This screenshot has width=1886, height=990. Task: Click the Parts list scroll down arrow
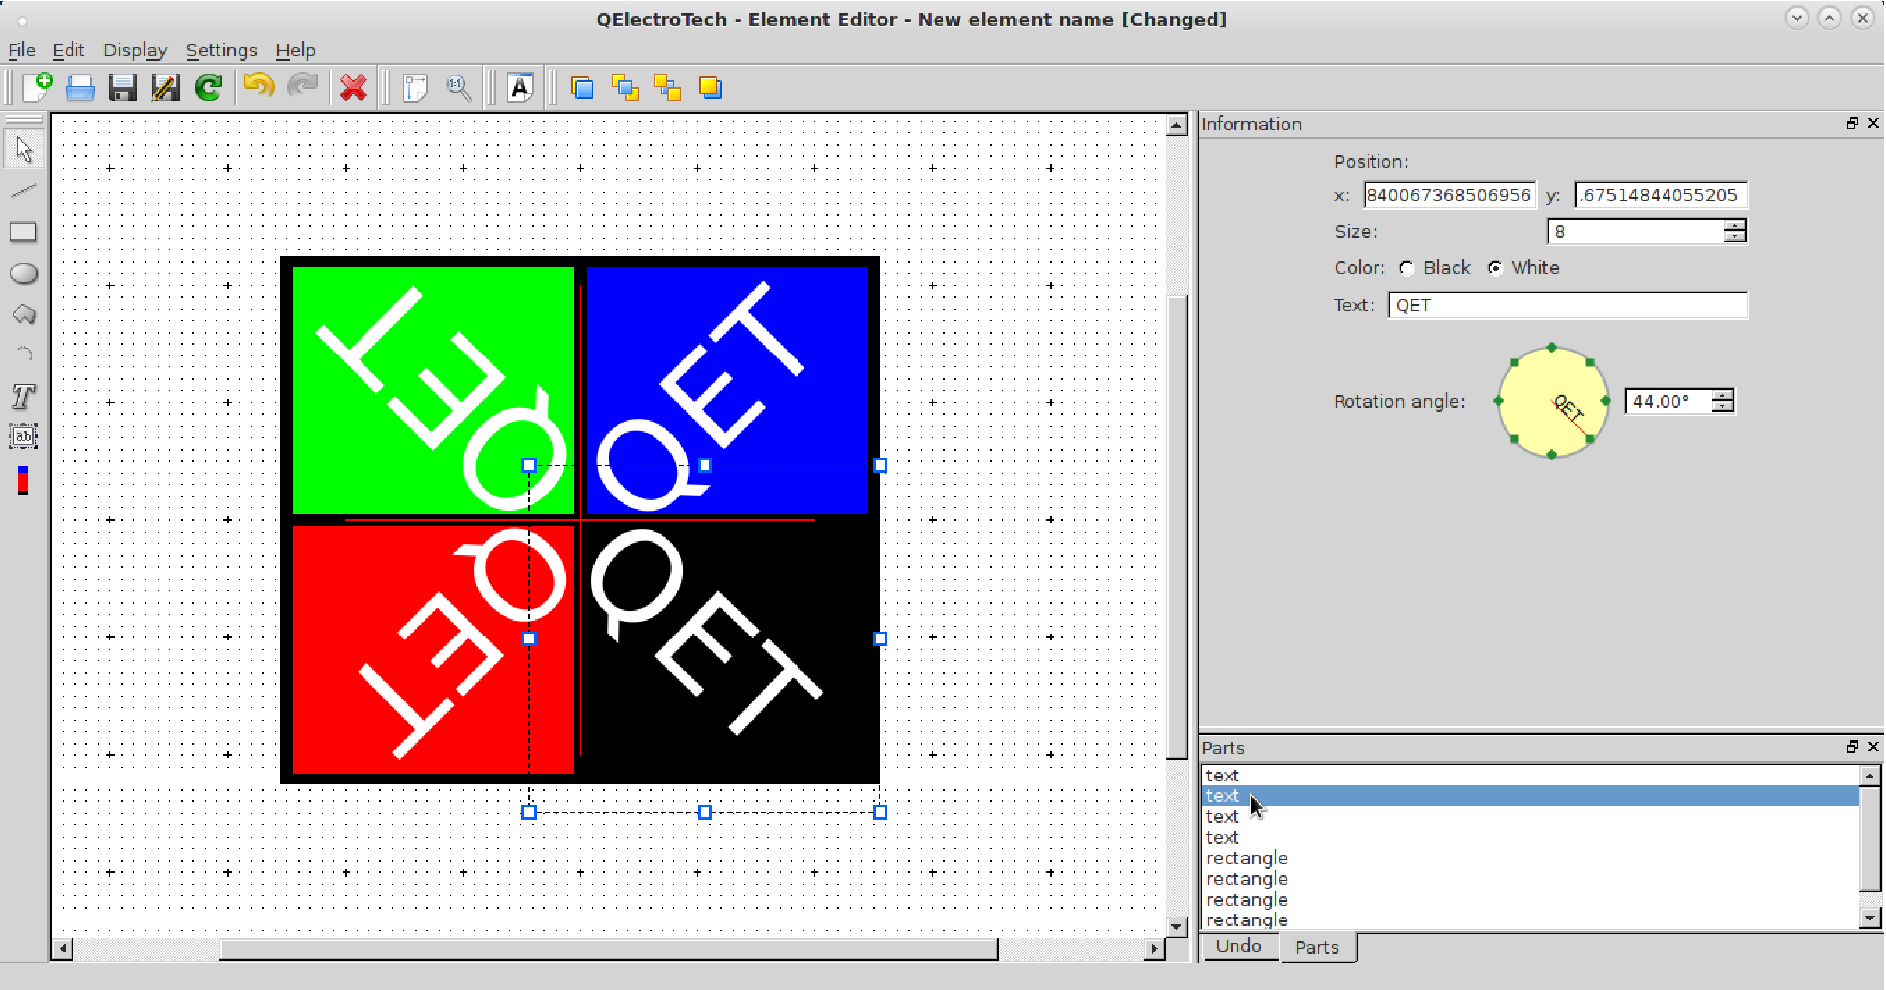click(x=1870, y=919)
